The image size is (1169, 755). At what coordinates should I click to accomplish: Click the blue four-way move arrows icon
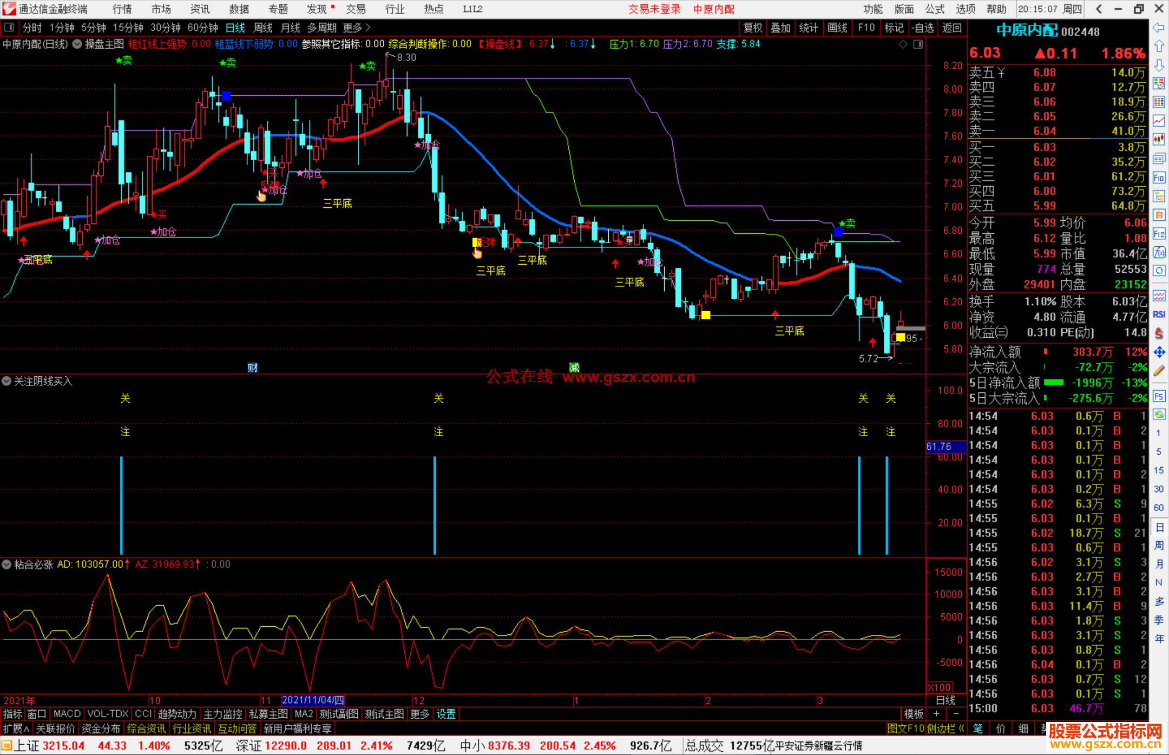(x=1159, y=352)
